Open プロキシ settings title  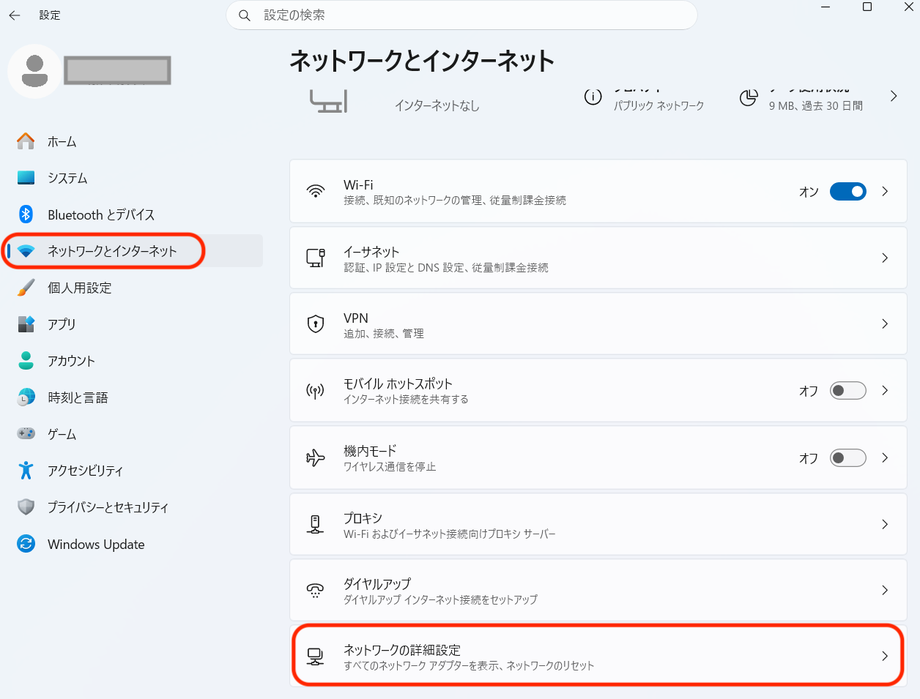[x=363, y=518]
